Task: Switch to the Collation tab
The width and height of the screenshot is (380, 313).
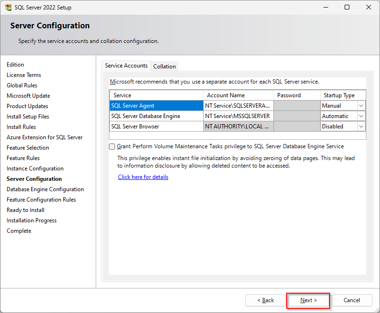Action: [x=165, y=67]
